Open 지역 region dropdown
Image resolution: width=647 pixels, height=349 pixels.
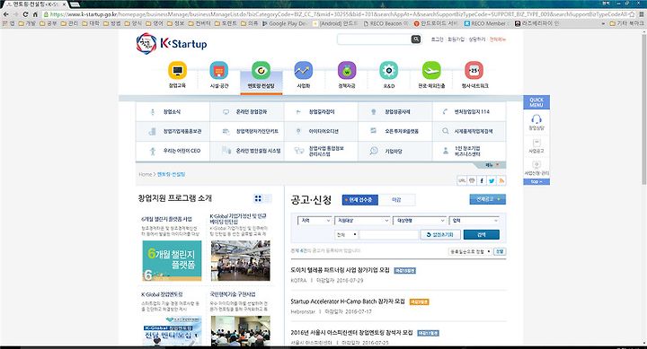coord(315,221)
